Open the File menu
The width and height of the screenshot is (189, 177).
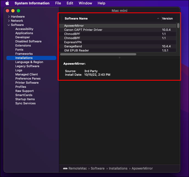click(x=58, y=3)
